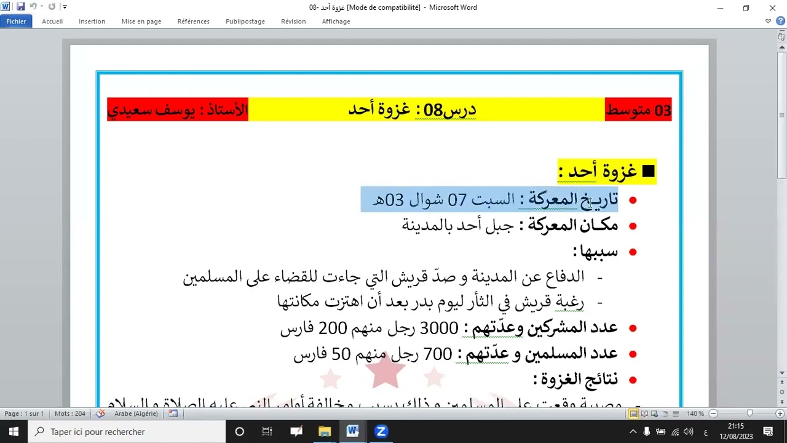
Task: Open File Explorer from the taskbar
Action: pyautogui.click(x=325, y=432)
